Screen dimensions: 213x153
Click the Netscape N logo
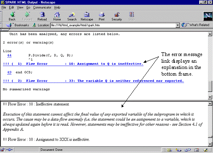(x=208, y=16)
